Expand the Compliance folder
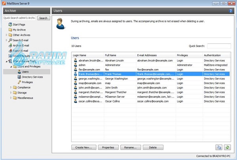 click(11, 87)
